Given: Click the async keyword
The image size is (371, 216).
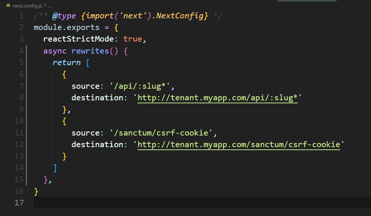Looking at the screenshot, I should pyautogui.click(x=55, y=51).
